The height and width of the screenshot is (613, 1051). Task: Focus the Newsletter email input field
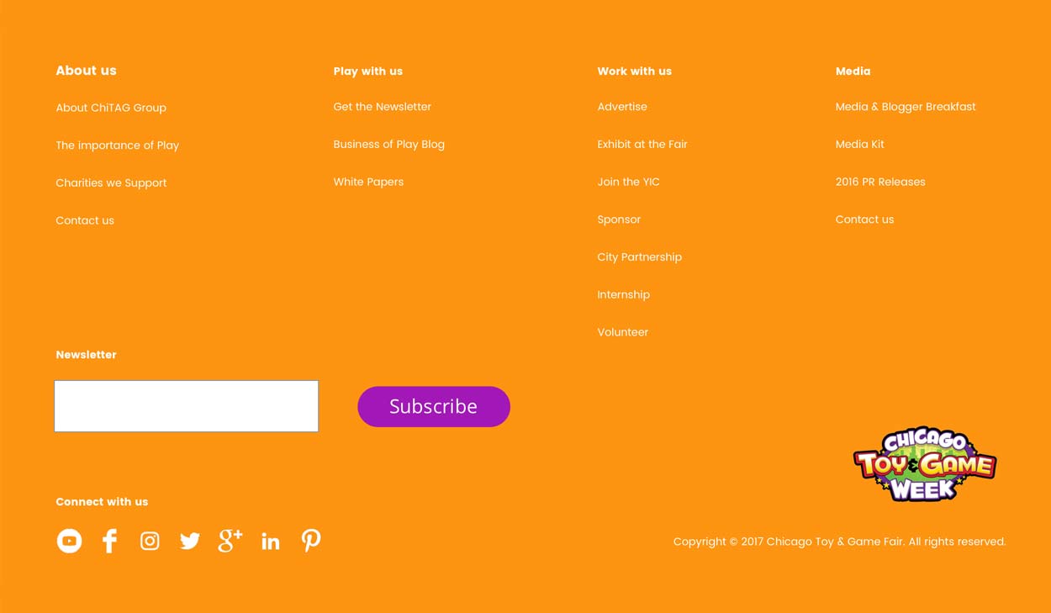(186, 406)
